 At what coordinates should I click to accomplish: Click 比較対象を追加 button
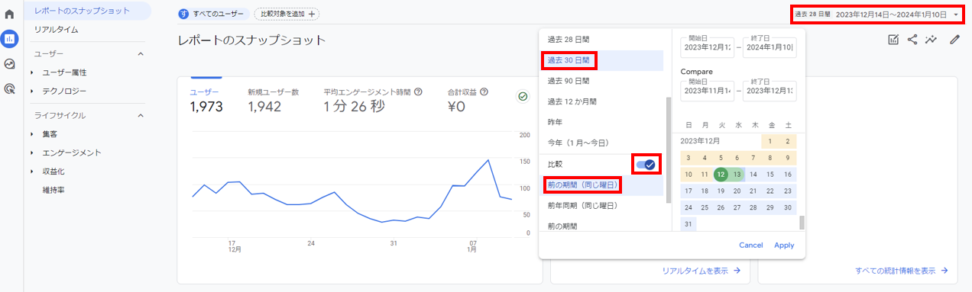287,14
